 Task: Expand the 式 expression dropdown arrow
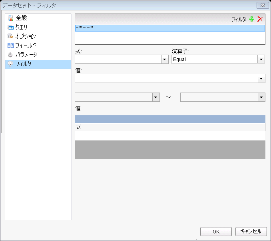[164, 59]
